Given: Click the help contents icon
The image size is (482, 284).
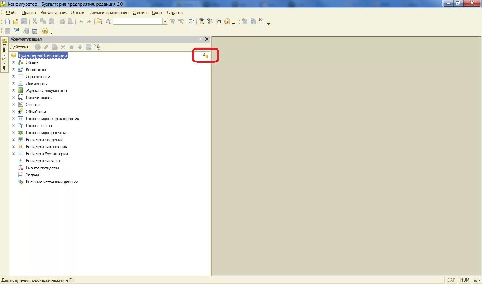Looking at the screenshot, I should 218,21.
